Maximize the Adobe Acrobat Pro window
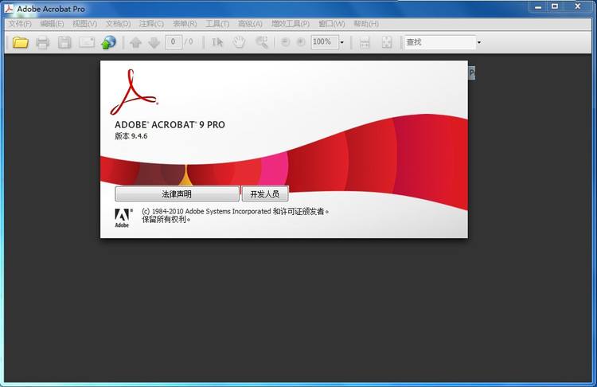597x387 pixels. coord(555,6)
